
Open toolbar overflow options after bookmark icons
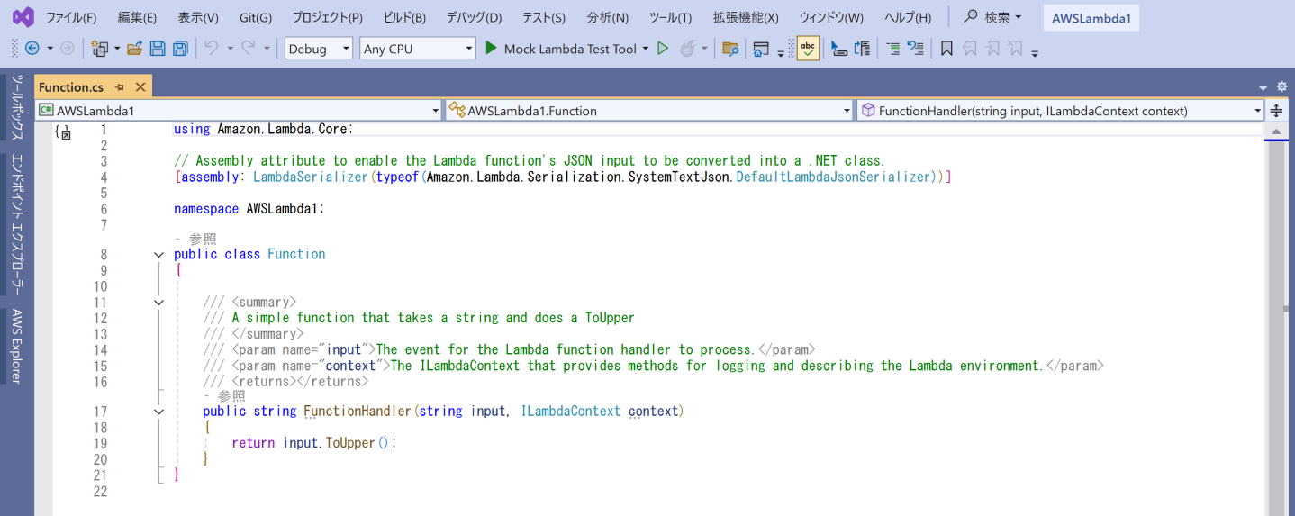(1036, 52)
